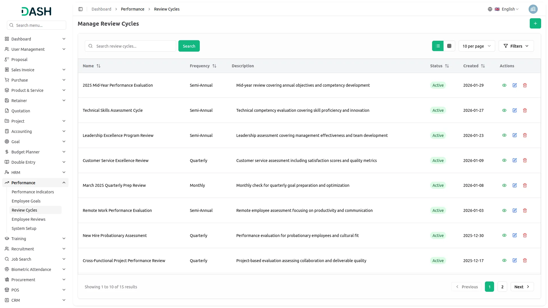Open the eye view icon for Technical Skills Assessment Cycle
Screen dimensions: 548x308
click(x=504, y=110)
